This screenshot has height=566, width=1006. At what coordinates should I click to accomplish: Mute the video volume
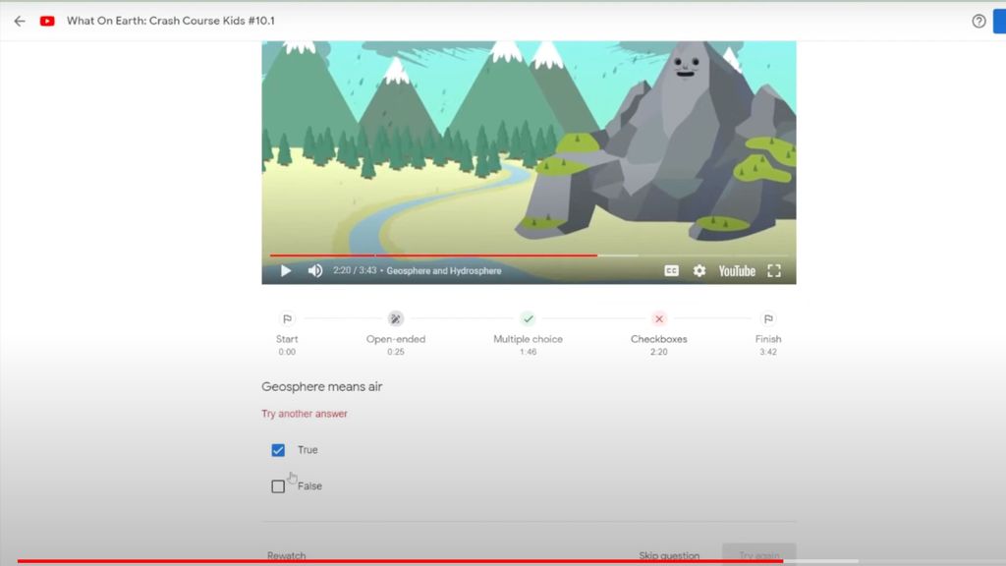click(x=314, y=270)
